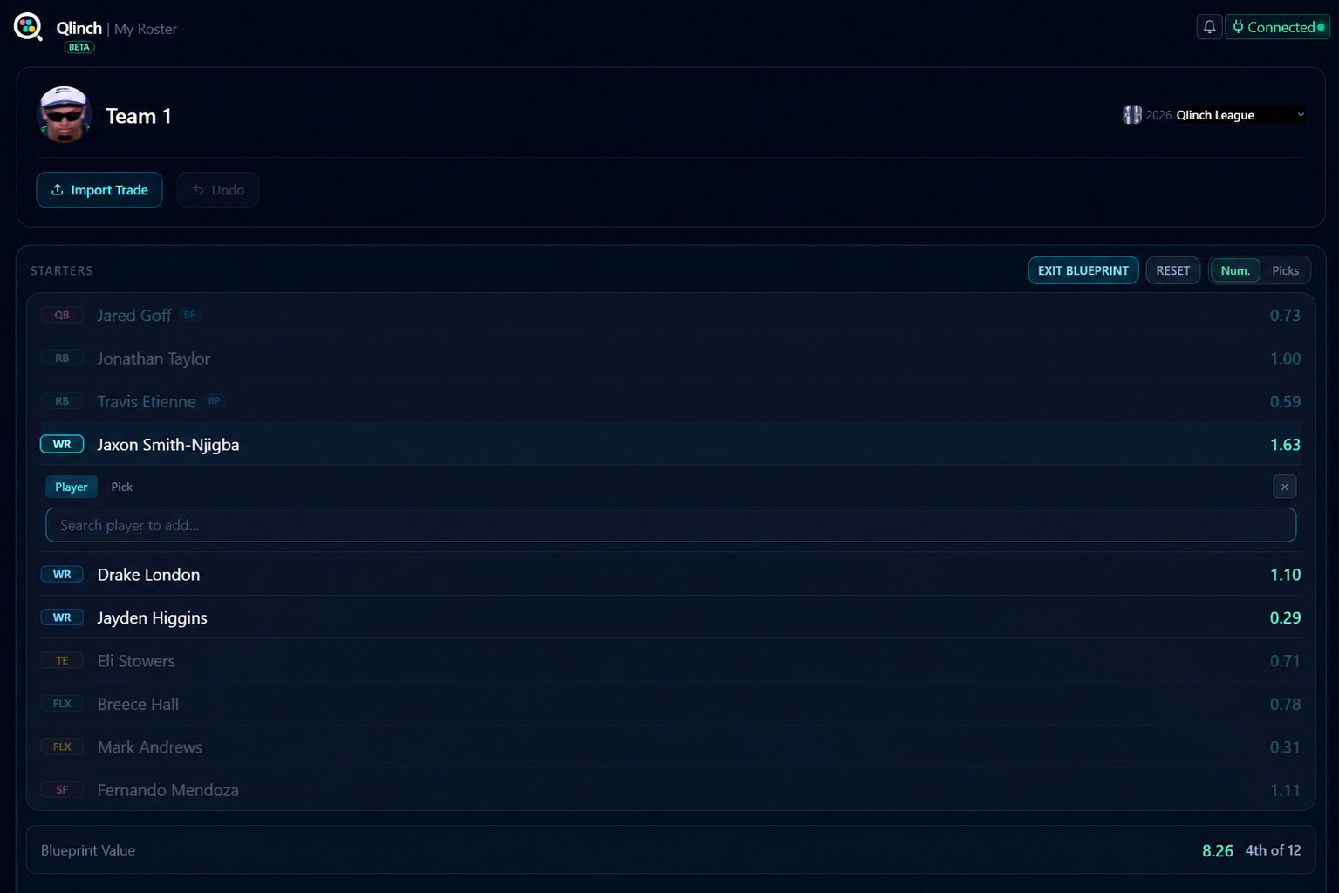Select the Mark Andrews row
This screenshot has width=1339, height=893.
click(671, 746)
